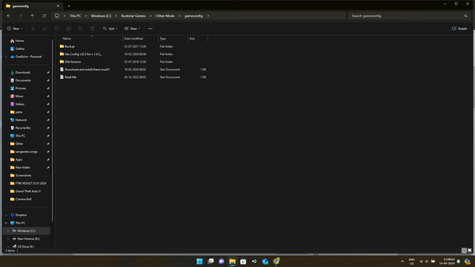475x267 pixels.
Task: Open notification bell in system tray
Action: (x=458, y=261)
